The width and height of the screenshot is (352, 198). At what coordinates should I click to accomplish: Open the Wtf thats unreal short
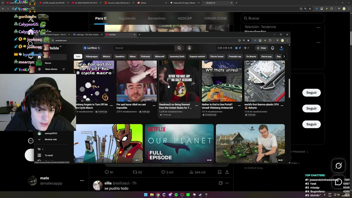pyautogui.click(x=222, y=81)
